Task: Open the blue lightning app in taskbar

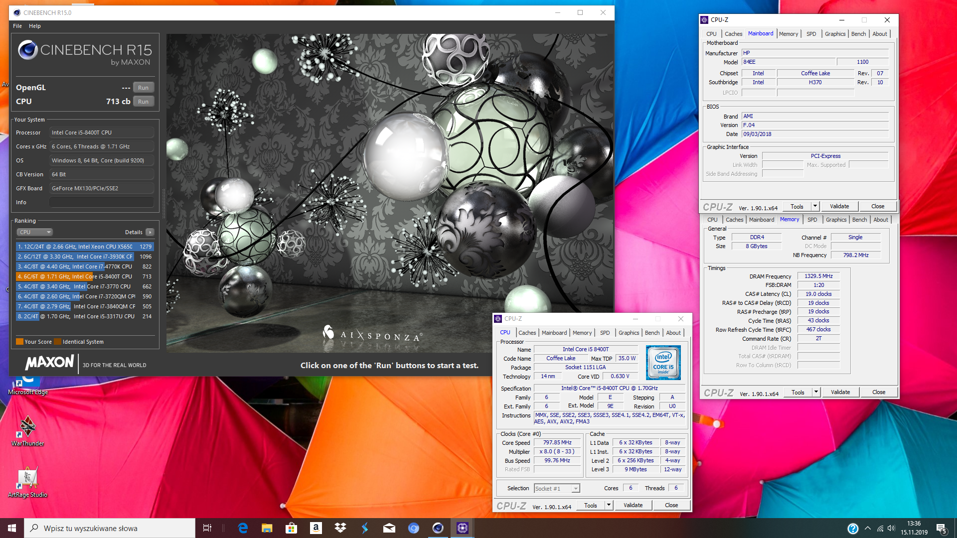Action: pyautogui.click(x=365, y=528)
